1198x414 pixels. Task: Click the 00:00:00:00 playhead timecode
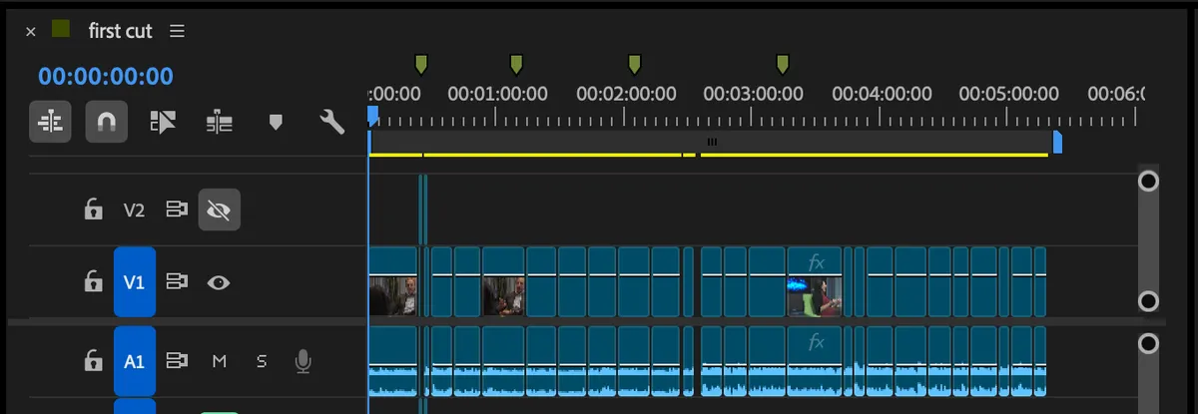pyautogui.click(x=106, y=76)
